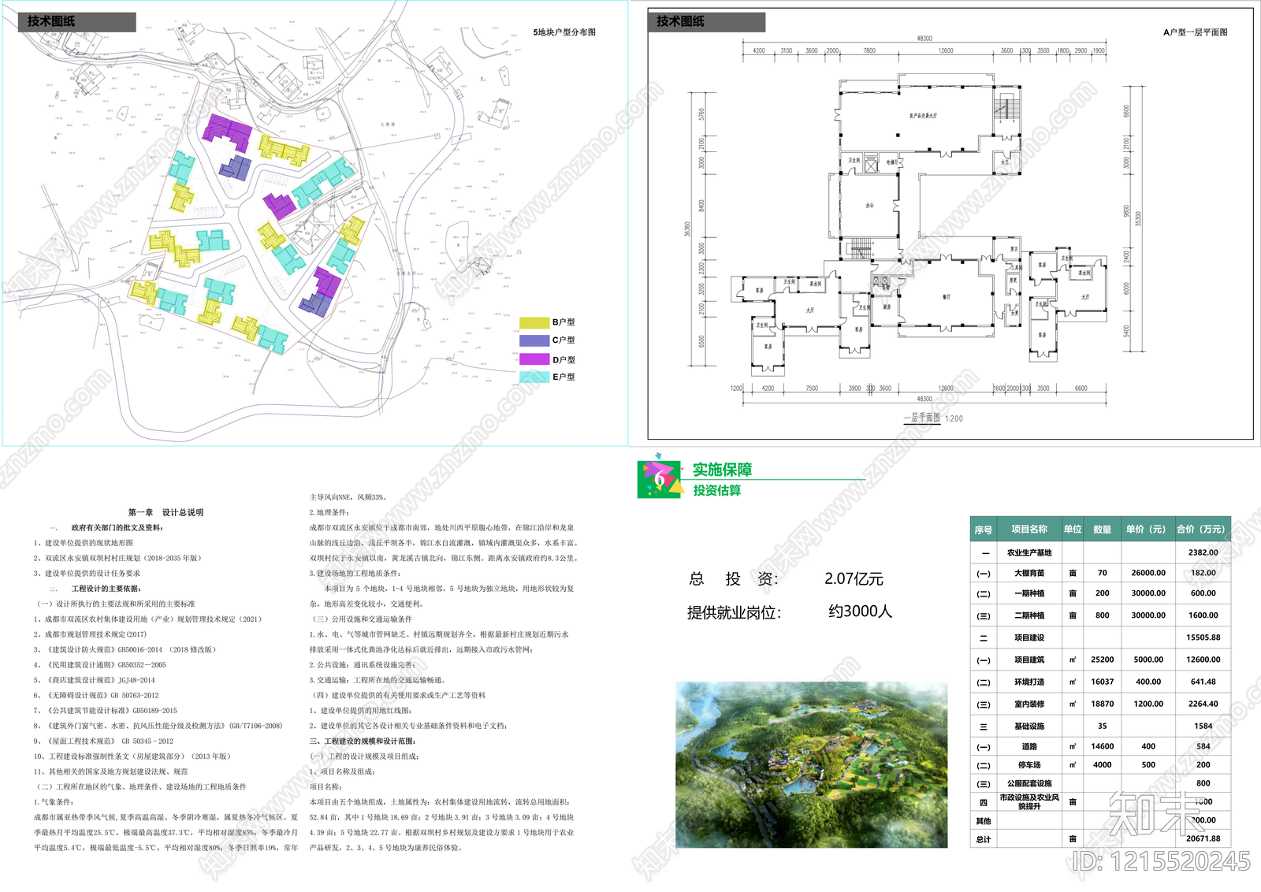Click the 序号 table column header
The height and width of the screenshot is (892, 1261).
click(x=984, y=530)
